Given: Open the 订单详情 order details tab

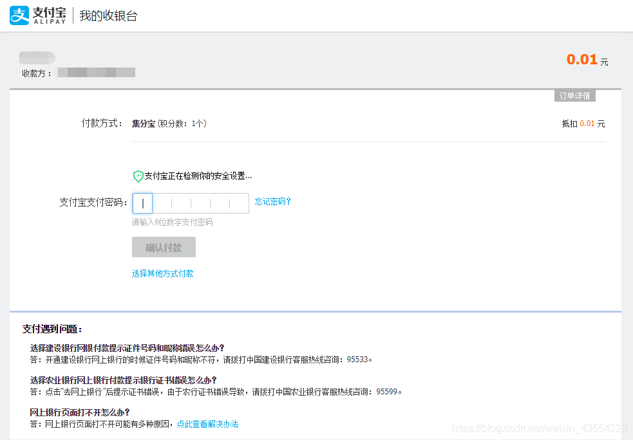Looking at the screenshot, I should tap(575, 96).
